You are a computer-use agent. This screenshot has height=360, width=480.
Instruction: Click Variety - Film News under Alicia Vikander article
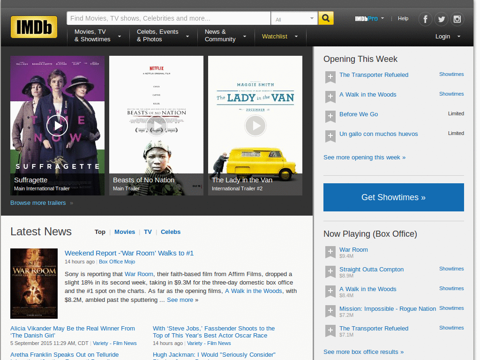(115, 344)
